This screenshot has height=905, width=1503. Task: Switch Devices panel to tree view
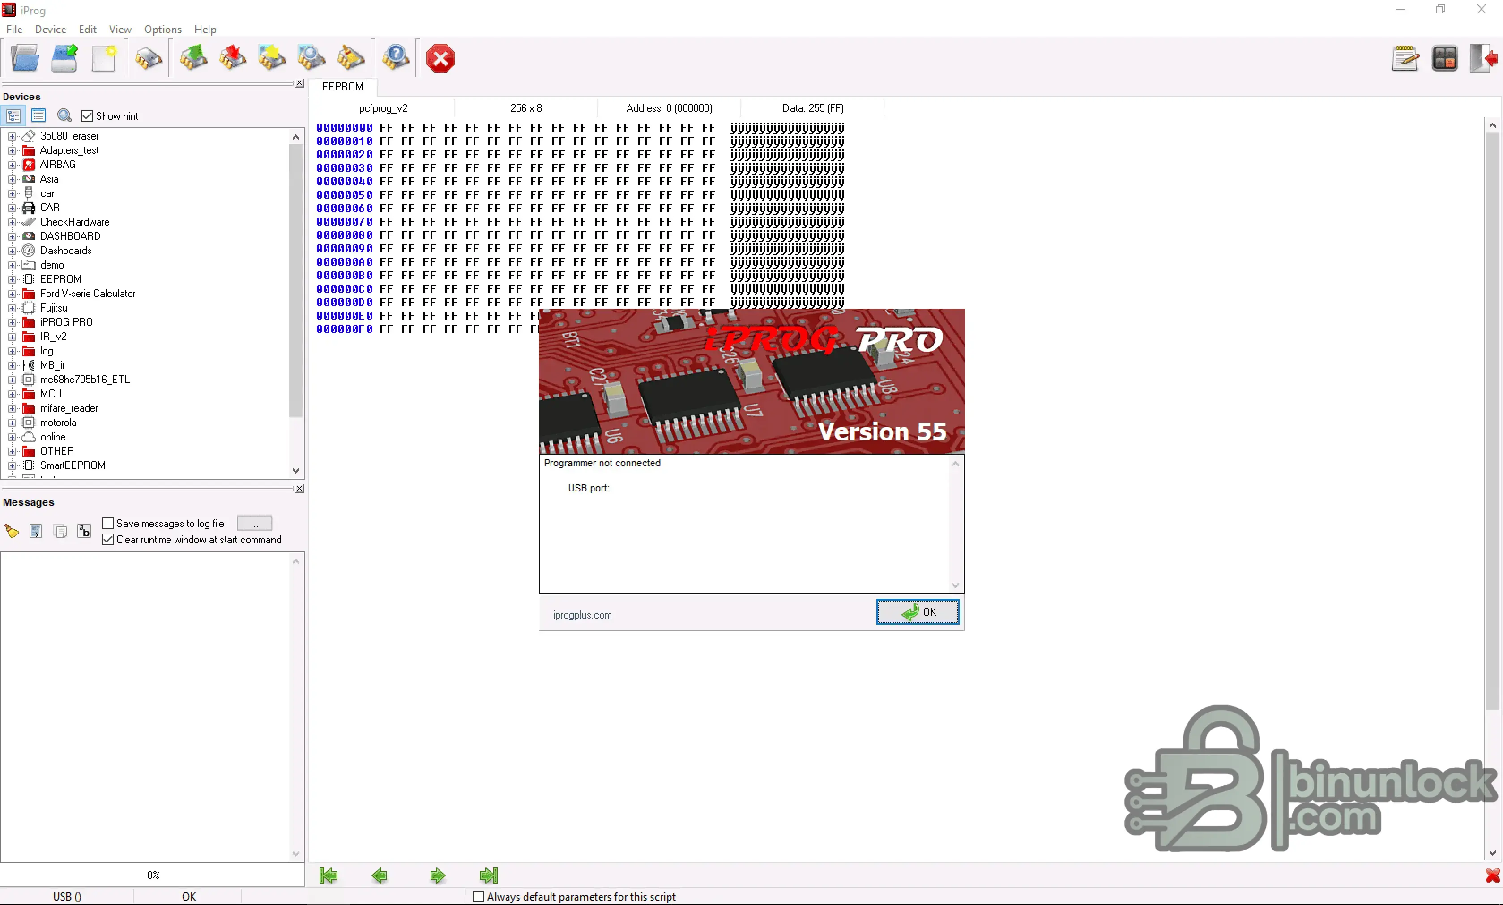pos(13,116)
